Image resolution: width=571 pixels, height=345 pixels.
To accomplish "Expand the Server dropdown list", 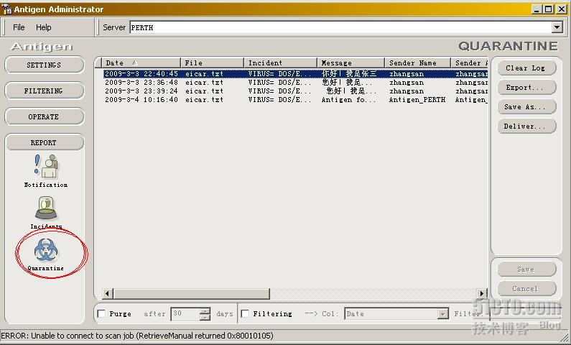I will [x=557, y=27].
